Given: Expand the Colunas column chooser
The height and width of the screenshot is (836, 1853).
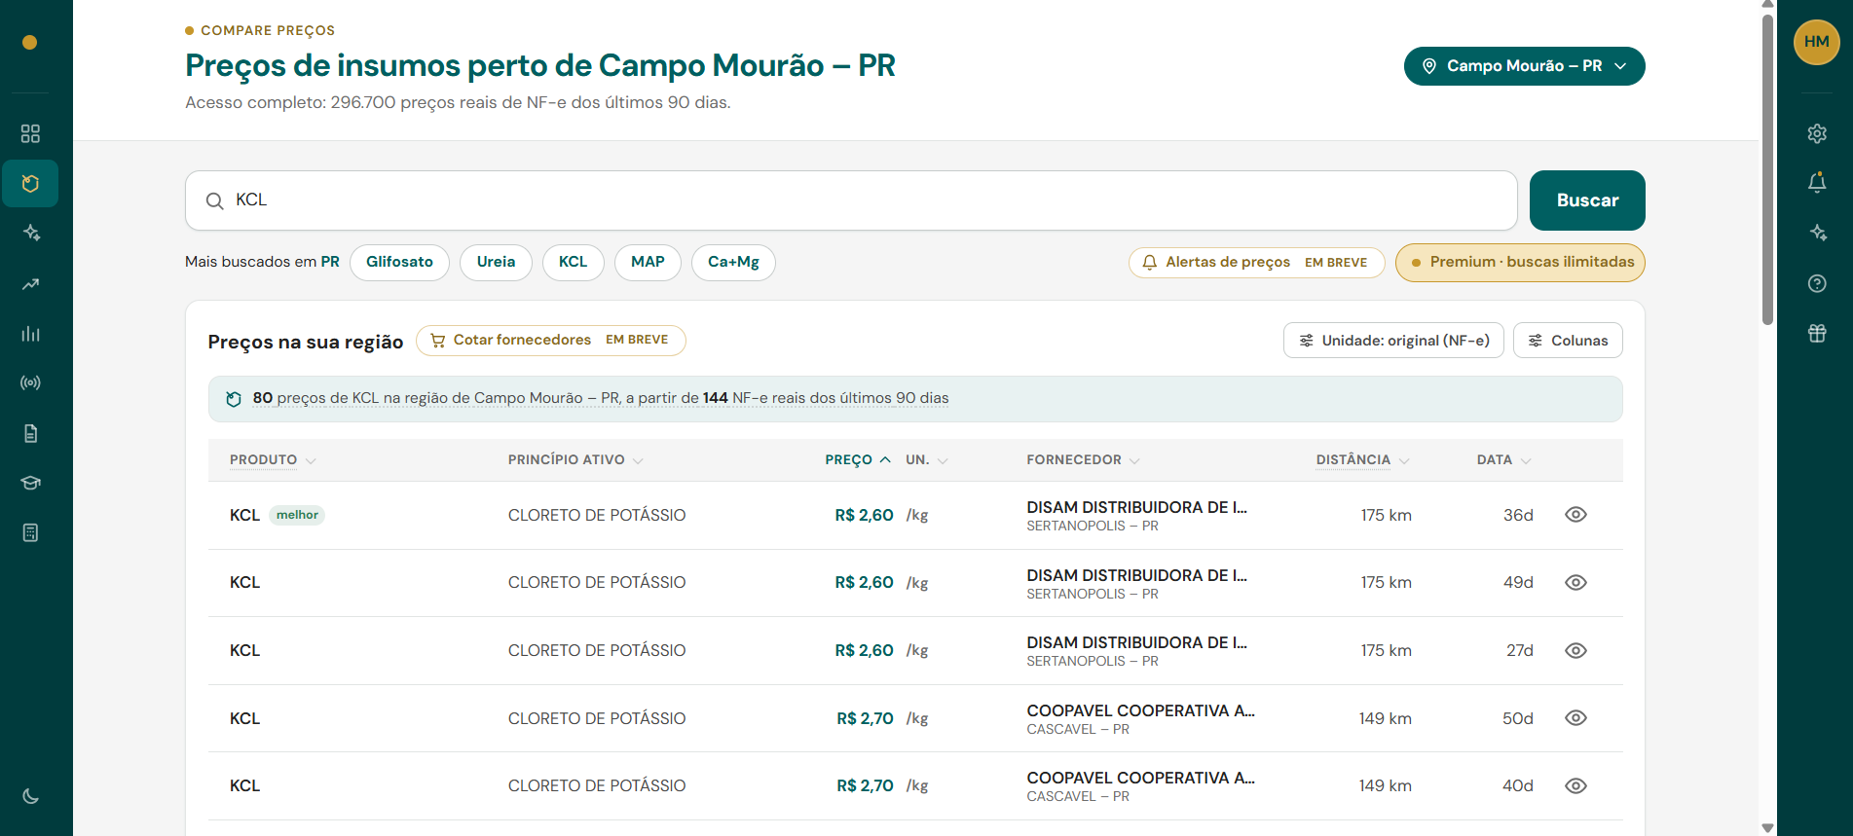Looking at the screenshot, I should pos(1568,341).
